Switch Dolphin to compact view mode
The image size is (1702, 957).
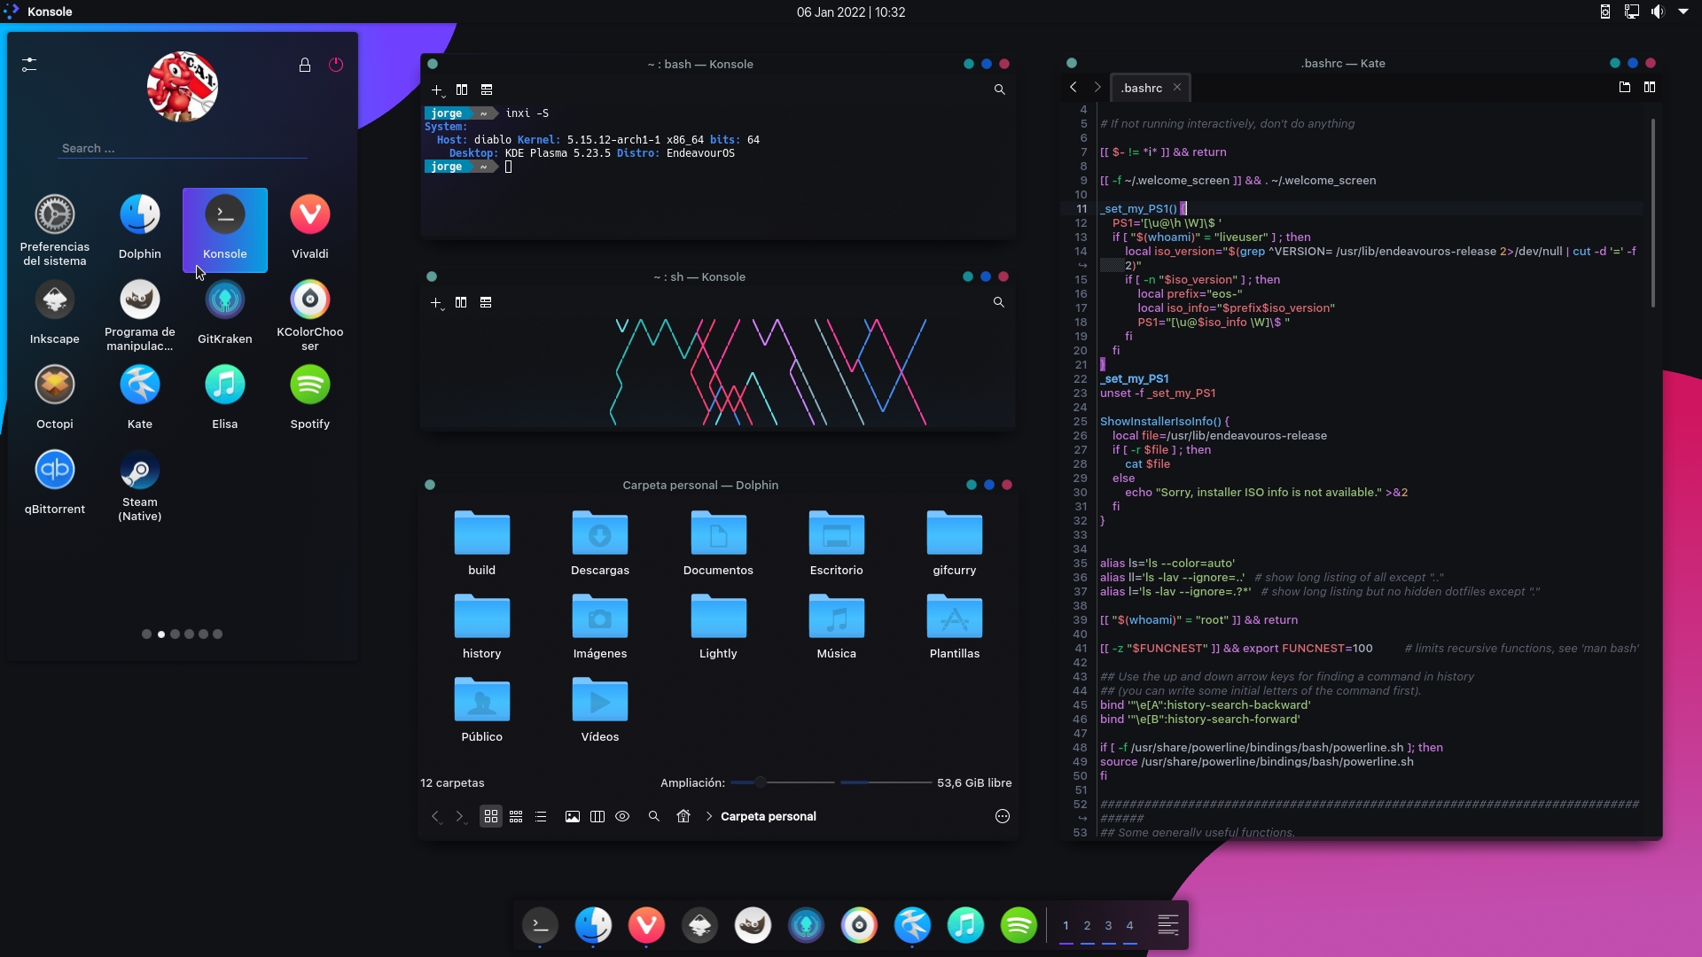coord(516,816)
